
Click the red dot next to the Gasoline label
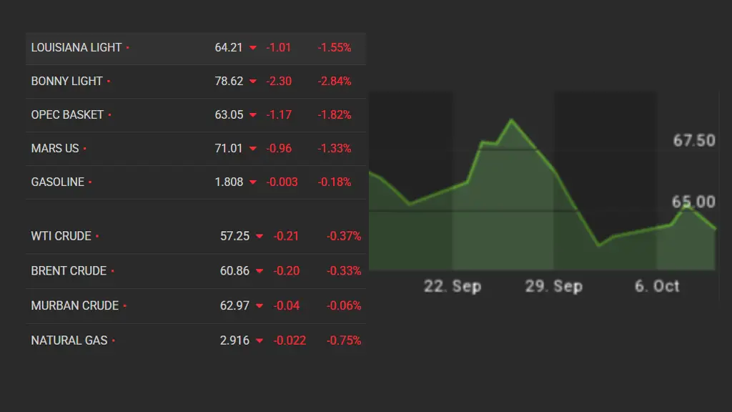pos(90,182)
